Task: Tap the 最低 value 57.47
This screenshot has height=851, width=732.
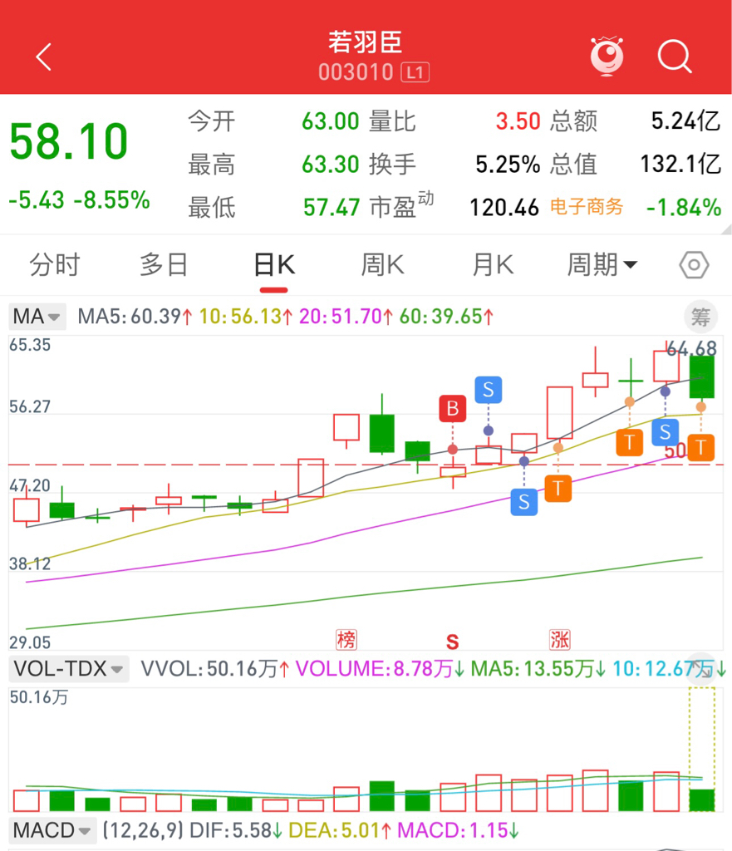Action: tap(332, 207)
